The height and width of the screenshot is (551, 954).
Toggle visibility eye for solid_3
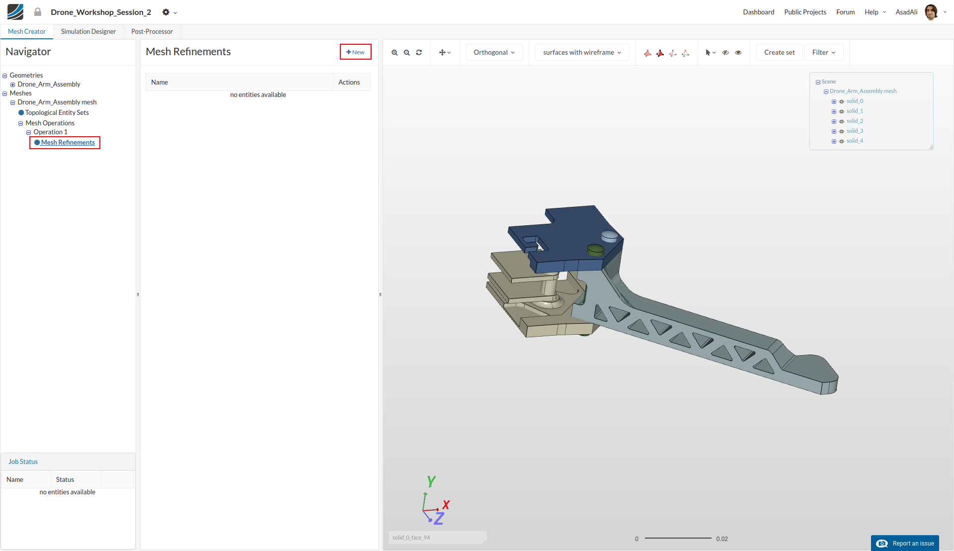tap(842, 131)
